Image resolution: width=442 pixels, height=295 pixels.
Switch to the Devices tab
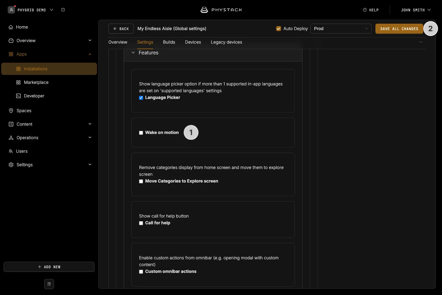point(193,42)
